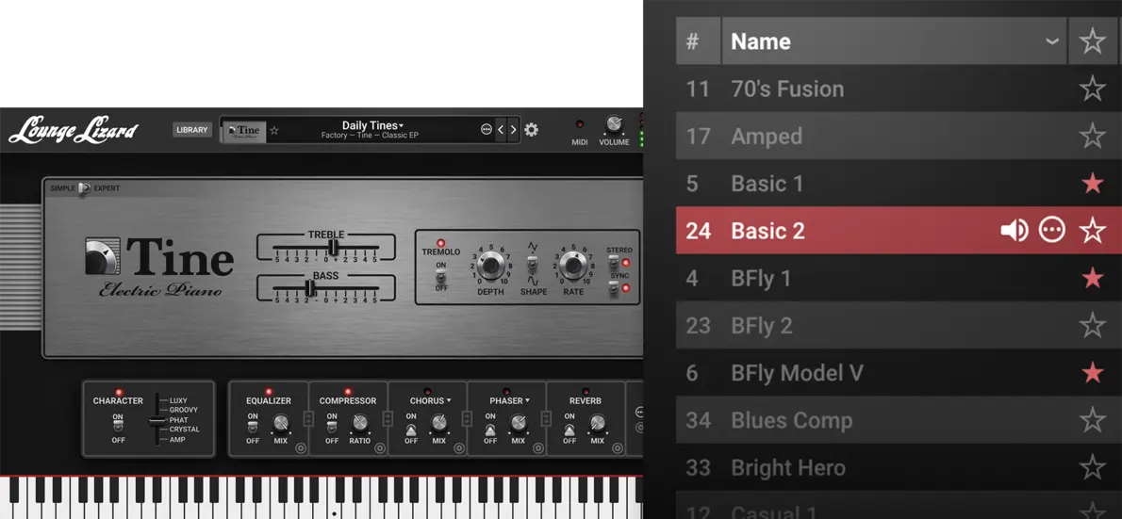The height and width of the screenshot is (519, 1122).
Task: Click the Character type slider handle
Action: click(x=157, y=420)
